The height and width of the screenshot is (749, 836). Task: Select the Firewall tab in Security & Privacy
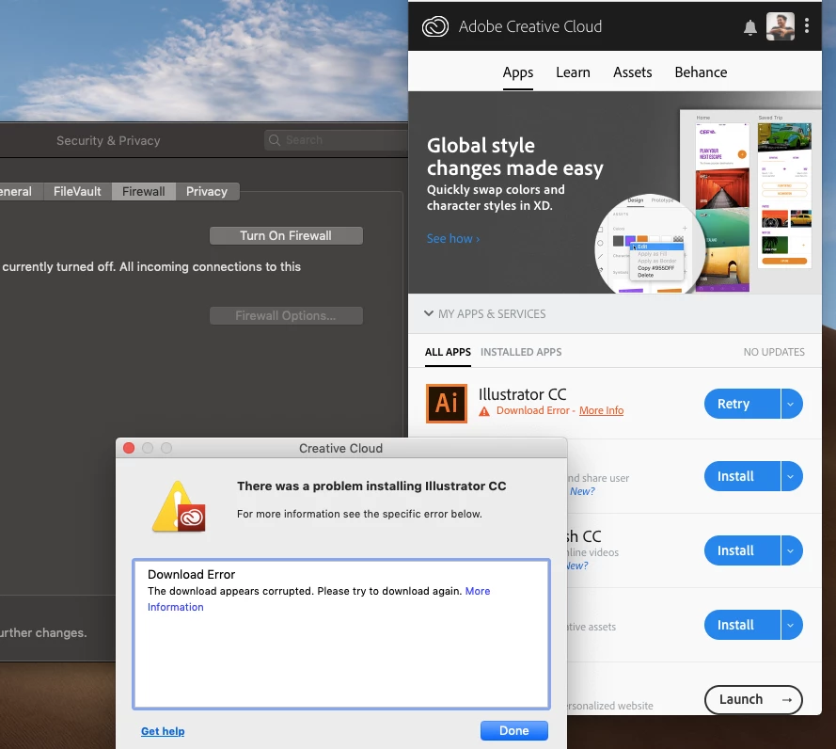(x=144, y=192)
